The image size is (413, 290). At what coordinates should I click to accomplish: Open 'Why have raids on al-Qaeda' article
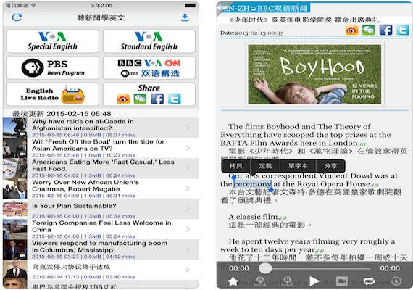[101, 128]
